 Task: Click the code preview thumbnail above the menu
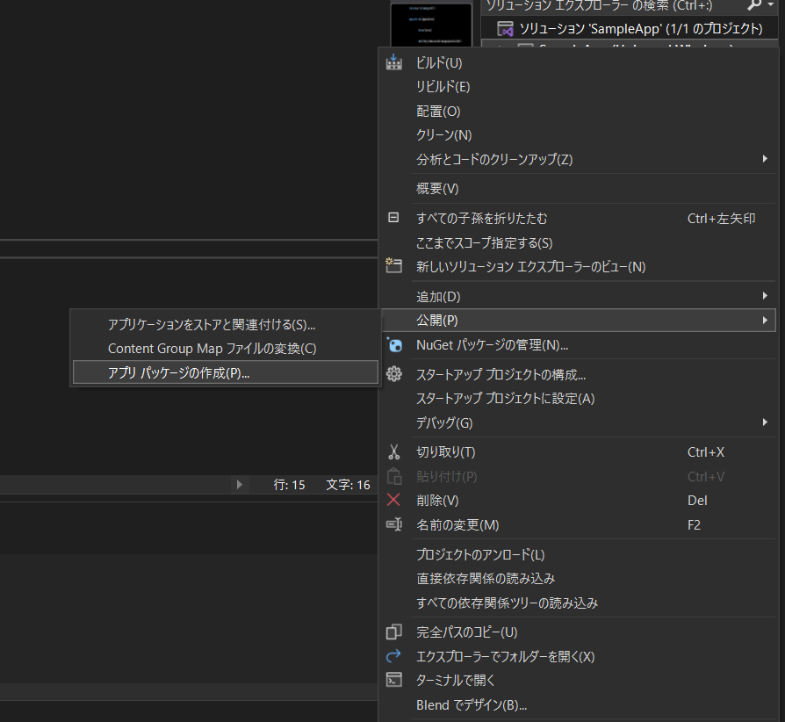point(431,25)
